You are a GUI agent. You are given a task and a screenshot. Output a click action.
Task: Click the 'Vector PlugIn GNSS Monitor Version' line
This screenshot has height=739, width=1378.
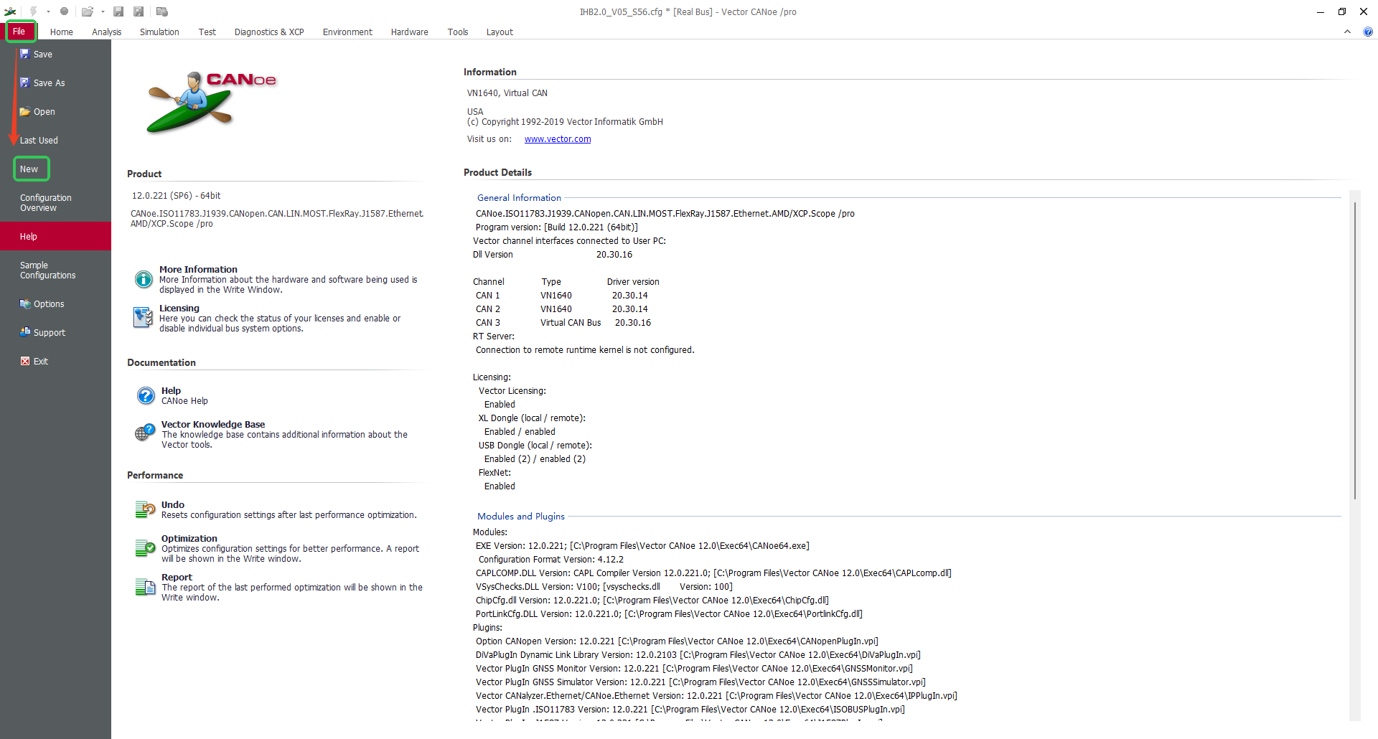[694, 669]
